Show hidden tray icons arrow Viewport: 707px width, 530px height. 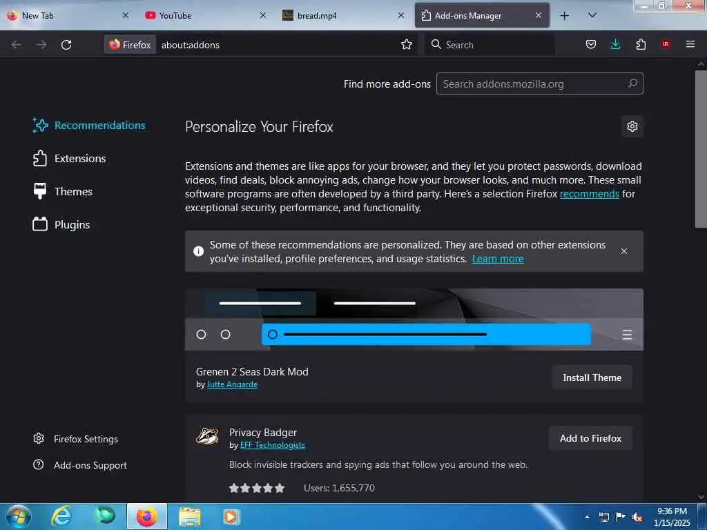coord(587,517)
